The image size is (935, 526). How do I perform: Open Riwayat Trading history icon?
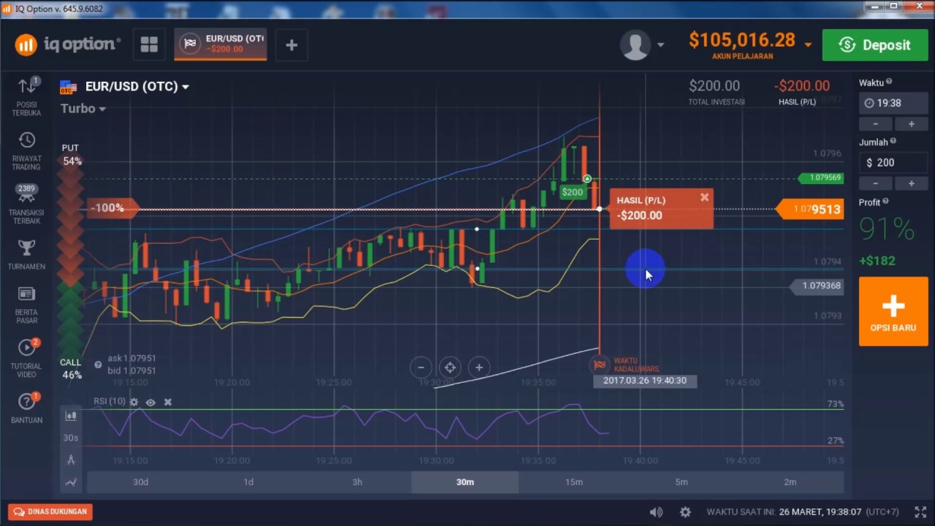coord(27,140)
